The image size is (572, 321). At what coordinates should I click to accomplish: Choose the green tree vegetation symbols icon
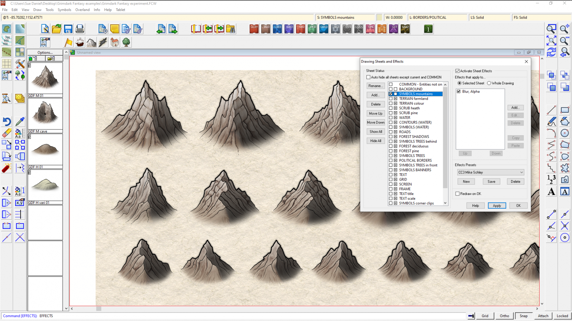(126, 42)
